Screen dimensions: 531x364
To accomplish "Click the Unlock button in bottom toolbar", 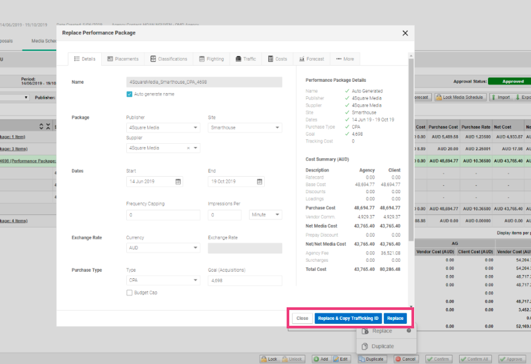I will (293, 359).
